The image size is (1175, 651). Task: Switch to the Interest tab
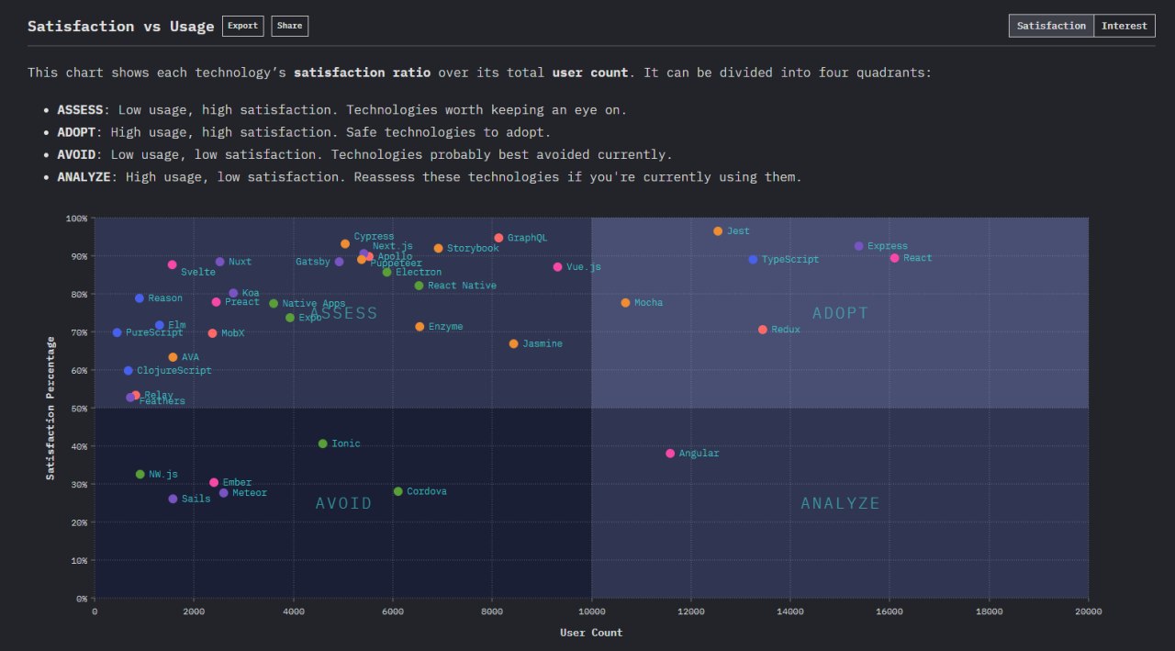pos(1125,26)
